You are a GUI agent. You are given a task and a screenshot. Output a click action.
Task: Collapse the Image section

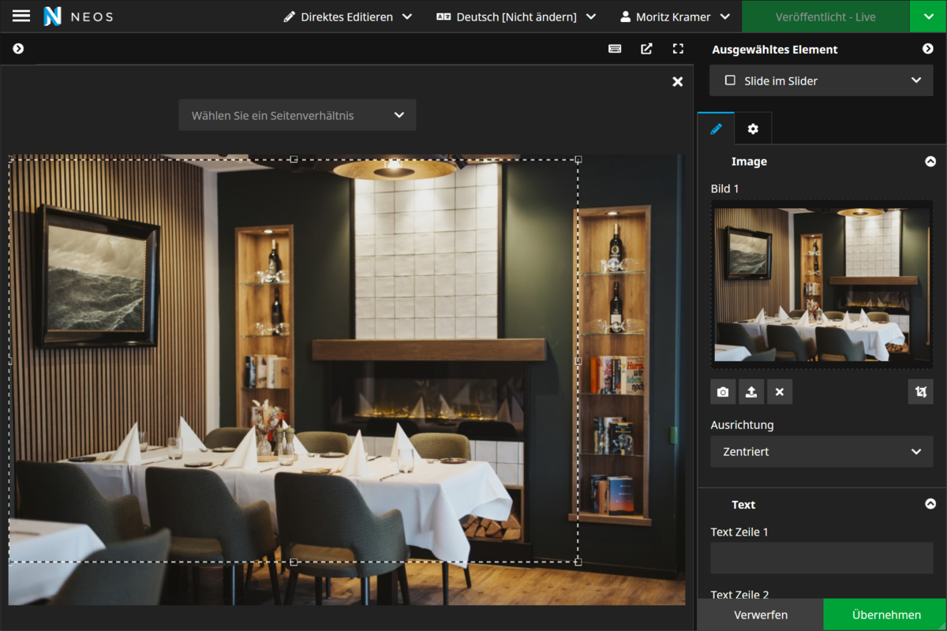930,162
